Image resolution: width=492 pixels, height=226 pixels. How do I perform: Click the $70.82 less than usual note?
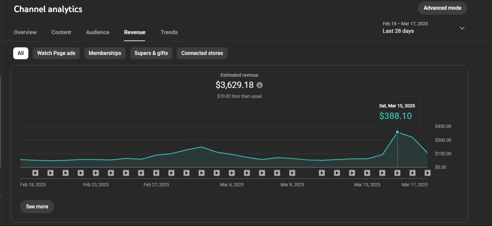[x=239, y=96]
